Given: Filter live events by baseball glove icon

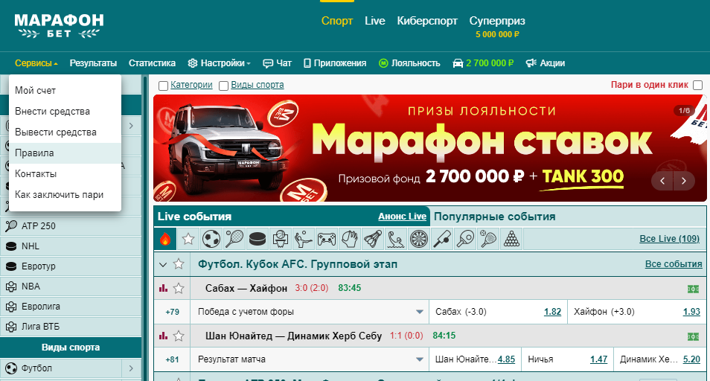Looking at the screenshot, I should coord(350,239).
